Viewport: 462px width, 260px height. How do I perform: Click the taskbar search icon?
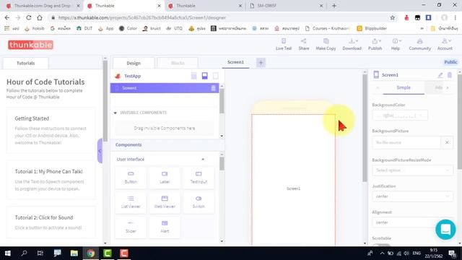click(24, 253)
